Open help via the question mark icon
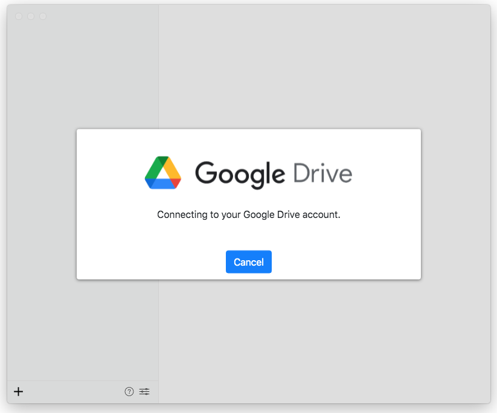497x413 pixels. pos(129,392)
